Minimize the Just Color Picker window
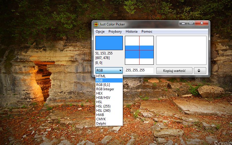The height and width of the screenshot is (145, 232). point(183,23)
